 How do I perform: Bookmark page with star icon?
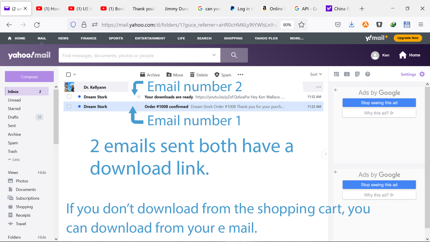[301, 25]
